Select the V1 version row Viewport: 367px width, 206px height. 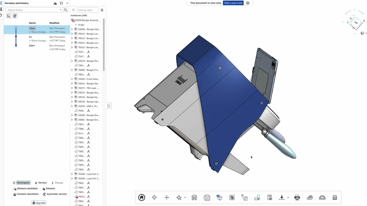point(37,39)
